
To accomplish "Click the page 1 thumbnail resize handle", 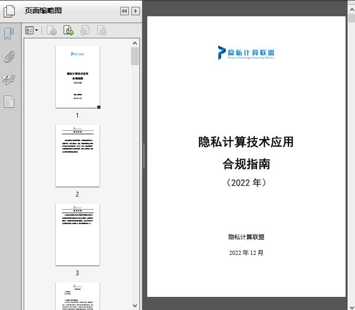I will [99, 107].
